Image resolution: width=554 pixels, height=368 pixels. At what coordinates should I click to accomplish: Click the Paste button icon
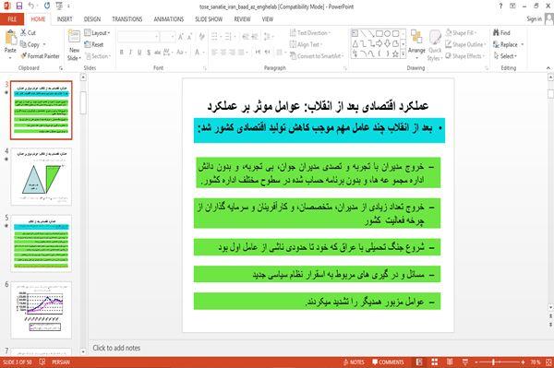pos(10,38)
